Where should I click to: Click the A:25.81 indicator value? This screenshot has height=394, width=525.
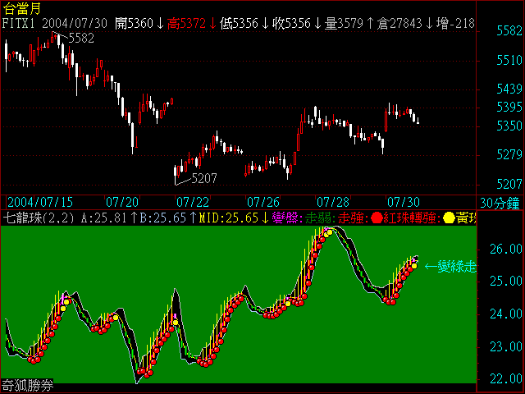(x=104, y=218)
